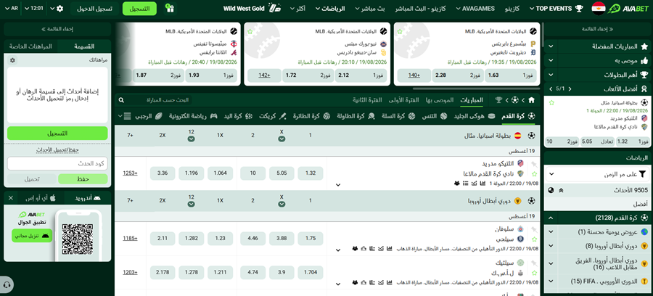This screenshot has height=296, width=653.
Task: Select the Basketball sport tab
Action: (x=399, y=116)
